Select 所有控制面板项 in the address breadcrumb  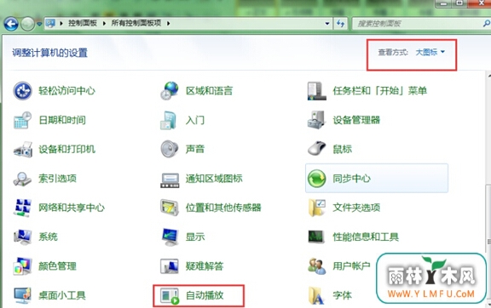pos(136,23)
